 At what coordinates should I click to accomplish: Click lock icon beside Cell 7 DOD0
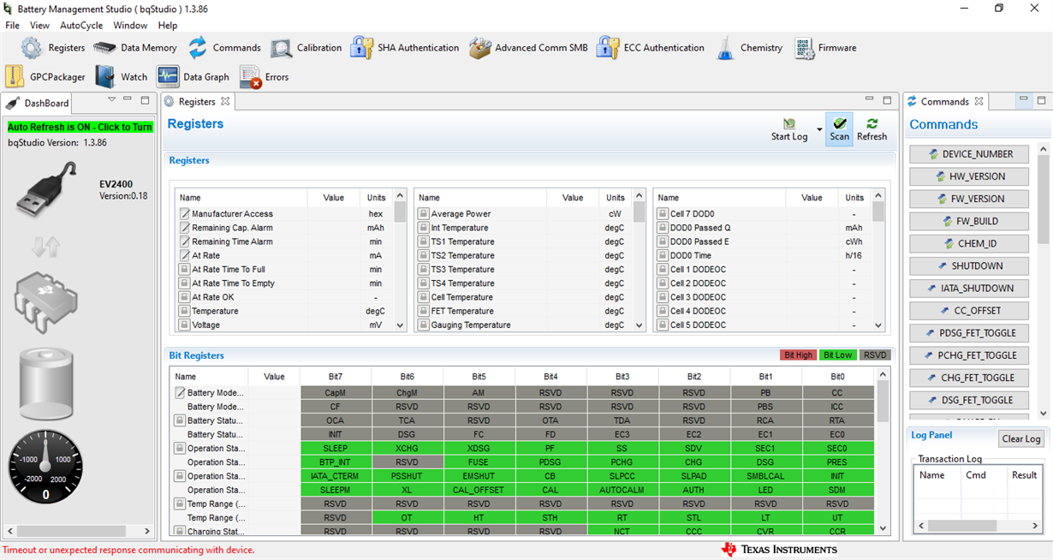click(663, 214)
